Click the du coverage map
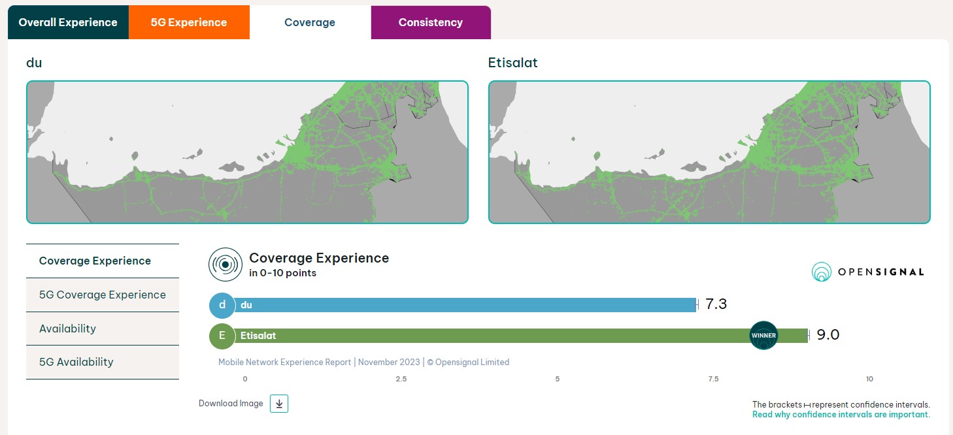 pyautogui.click(x=247, y=152)
